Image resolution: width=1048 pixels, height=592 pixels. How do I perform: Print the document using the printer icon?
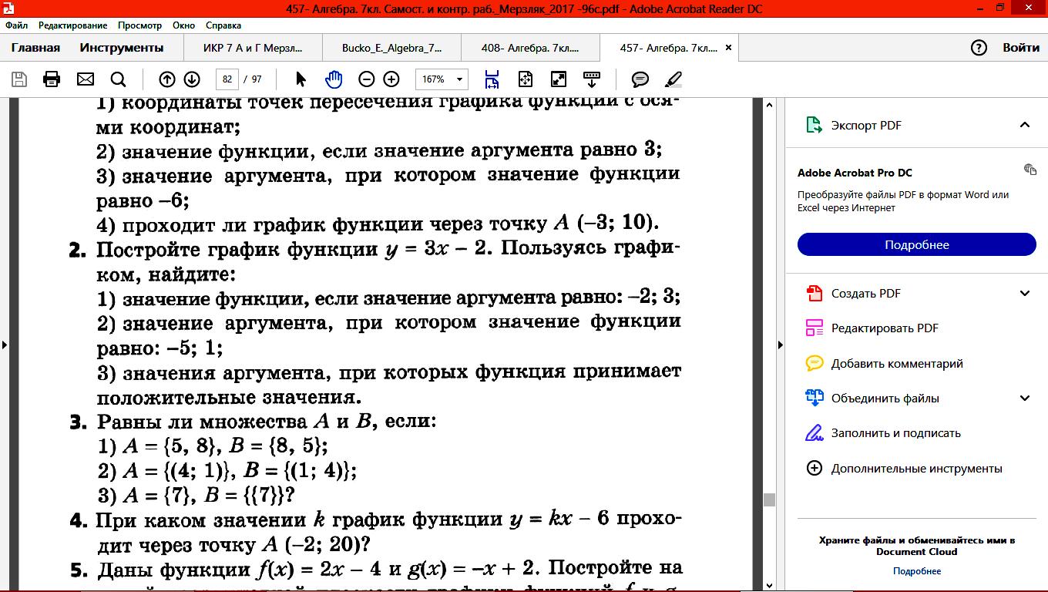point(52,79)
